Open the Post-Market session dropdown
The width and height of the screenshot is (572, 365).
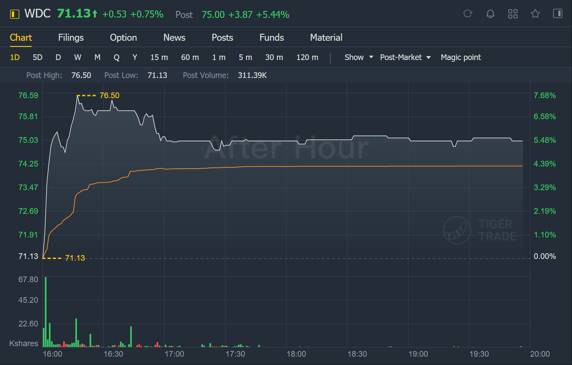[405, 57]
